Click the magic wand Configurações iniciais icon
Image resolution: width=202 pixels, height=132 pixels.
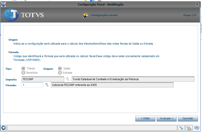point(85,15)
